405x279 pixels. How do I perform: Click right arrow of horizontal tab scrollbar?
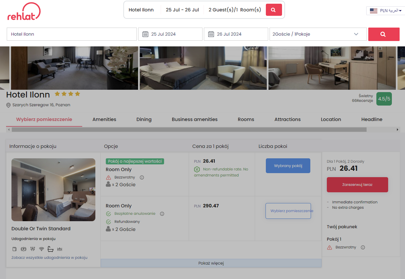(397, 129)
